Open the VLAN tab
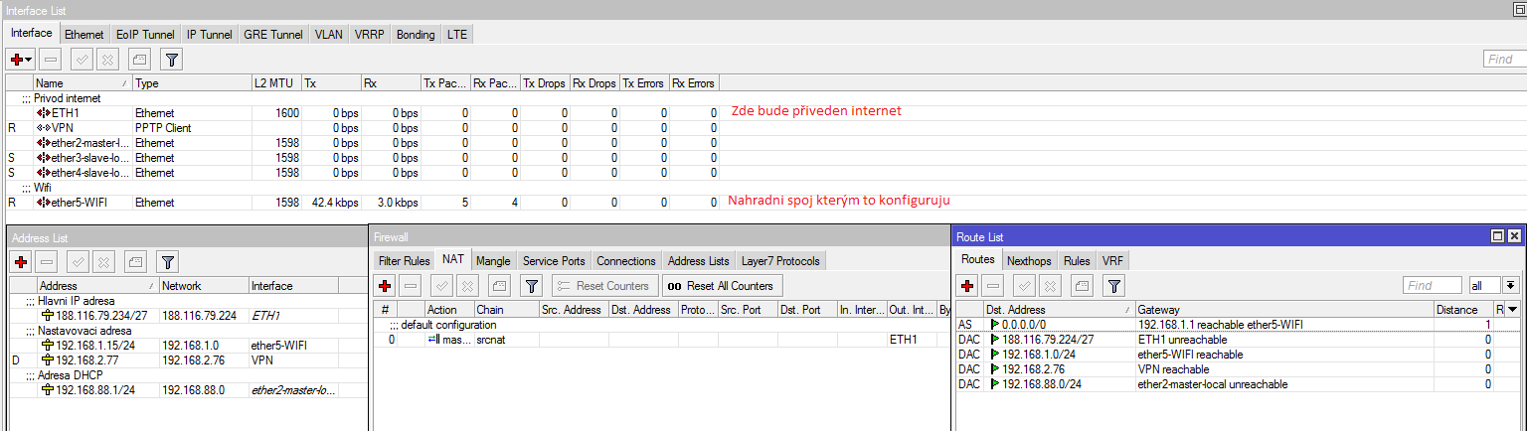The image size is (1527, 431). 328,34
